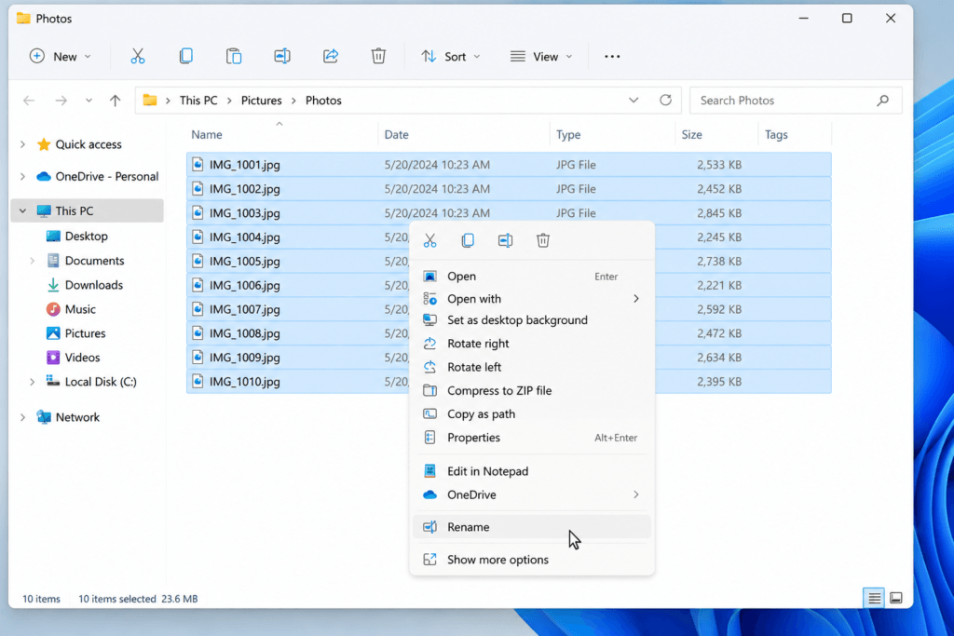Viewport: 954px width, 636px height.
Task: Click the search magnifier icon
Action: (883, 101)
